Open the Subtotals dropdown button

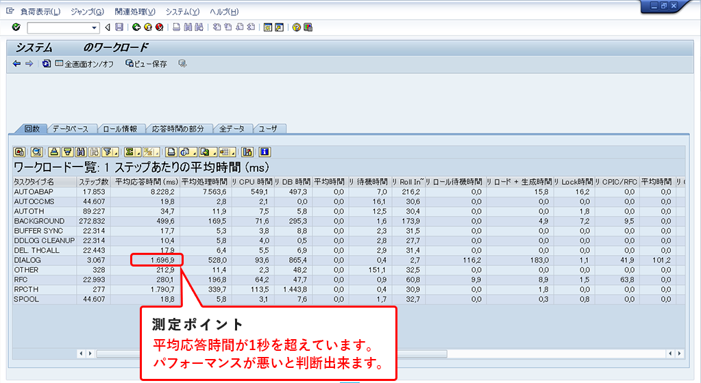pyautogui.click(x=151, y=152)
